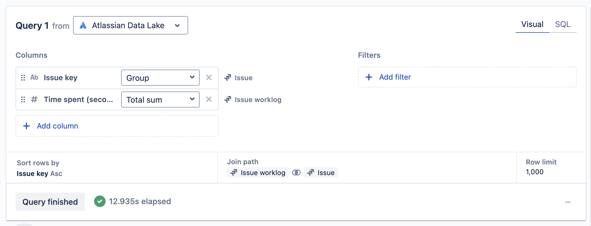Click the Jira icon in the Issue worklog chip
591x226 pixels.
(234, 173)
